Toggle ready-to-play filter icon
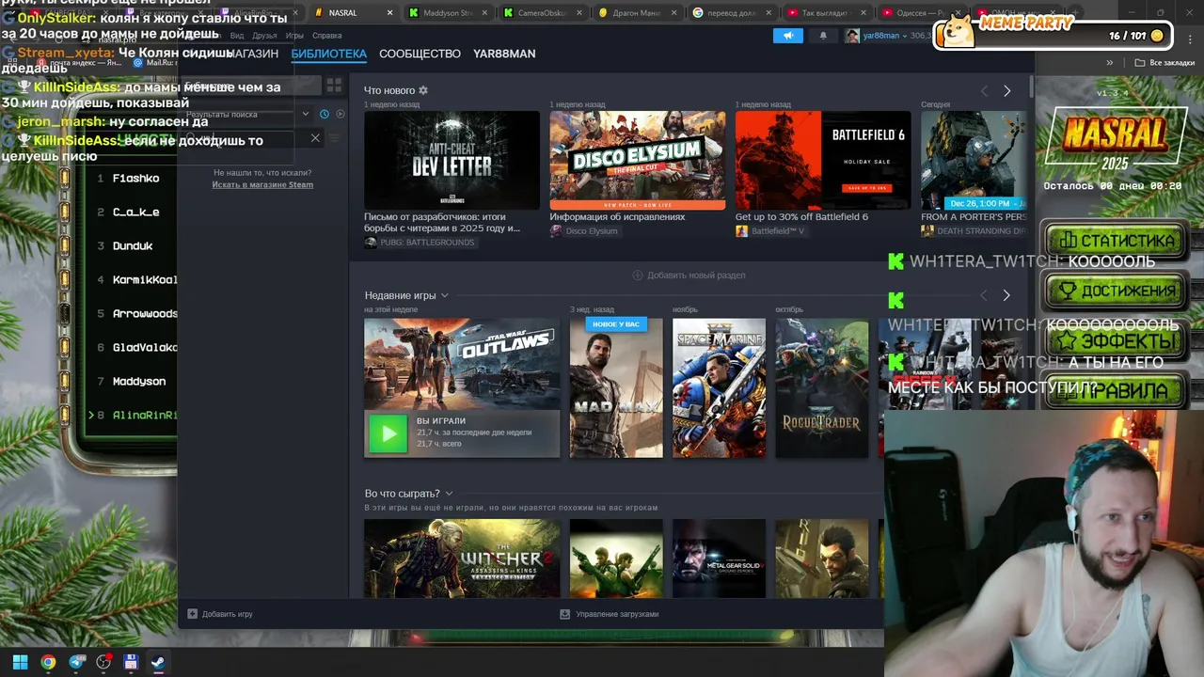This screenshot has height=677, width=1204. pos(341,114)
